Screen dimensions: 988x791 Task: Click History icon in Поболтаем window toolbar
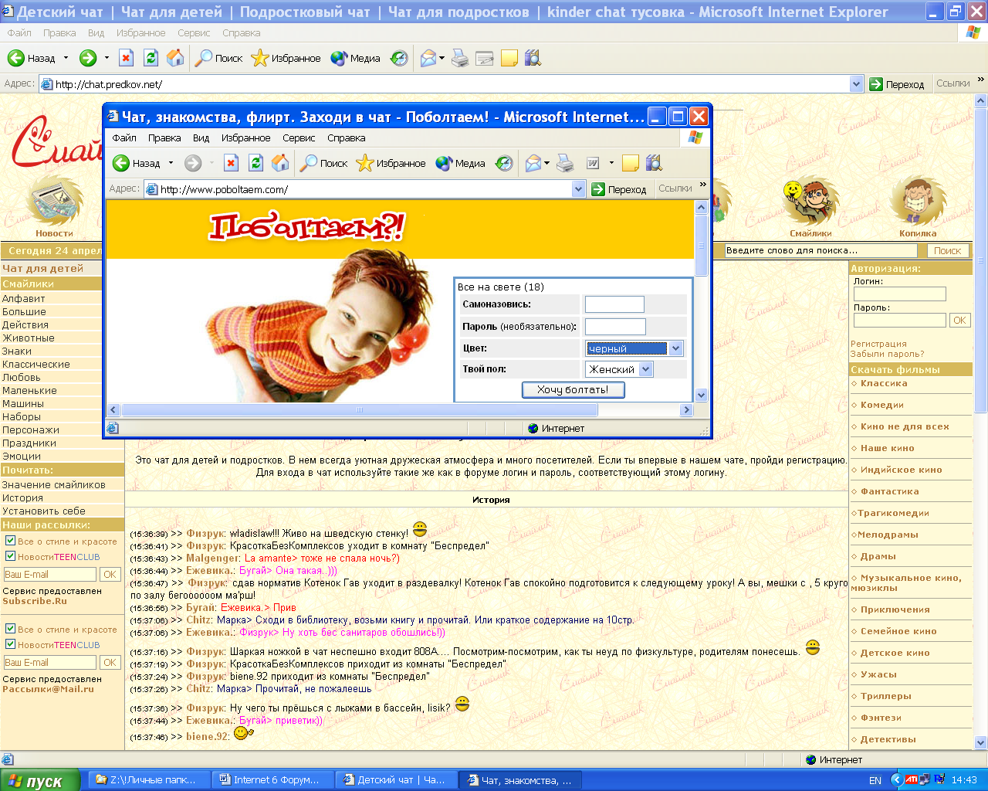coord(504,163)
